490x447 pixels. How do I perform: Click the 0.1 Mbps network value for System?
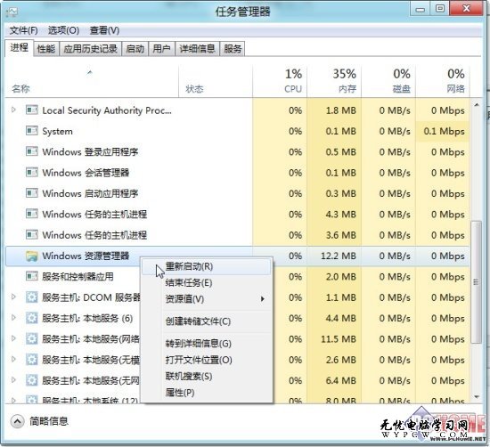444,131
